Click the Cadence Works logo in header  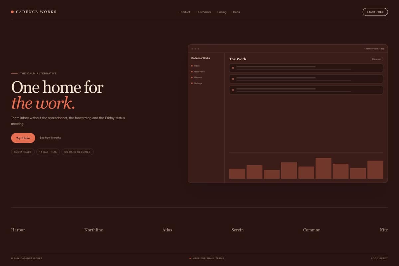[x=34, y=12]
